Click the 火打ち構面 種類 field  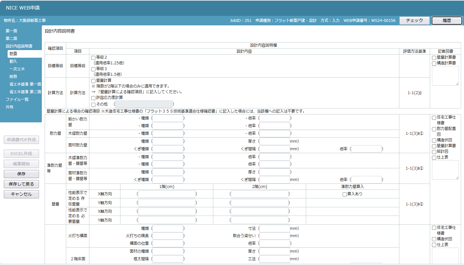click(x=168, y=229)
